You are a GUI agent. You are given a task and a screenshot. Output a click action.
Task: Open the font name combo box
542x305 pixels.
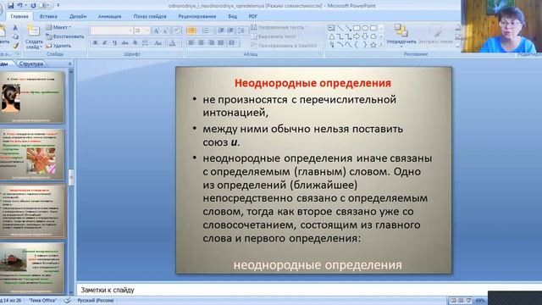pos(111,30)
